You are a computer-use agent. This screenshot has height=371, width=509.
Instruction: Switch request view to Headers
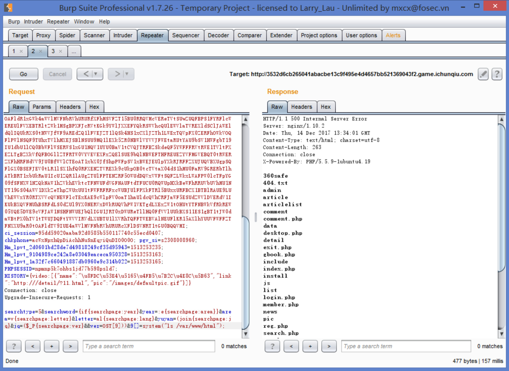pos(70,107)
